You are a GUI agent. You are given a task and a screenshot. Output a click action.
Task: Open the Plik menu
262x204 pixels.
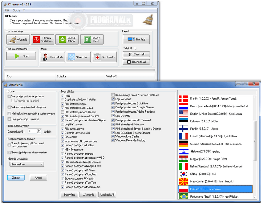[x=7, y=10]
